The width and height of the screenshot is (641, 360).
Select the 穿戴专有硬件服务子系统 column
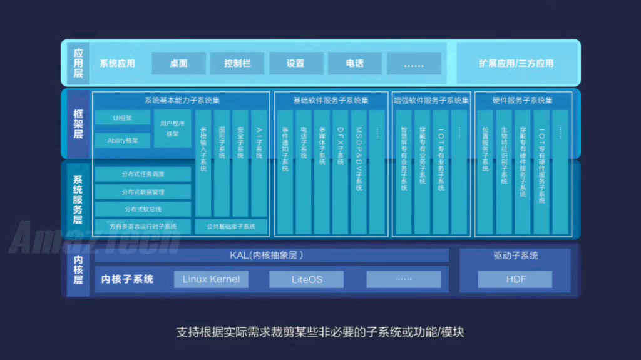tap(523, 172)
